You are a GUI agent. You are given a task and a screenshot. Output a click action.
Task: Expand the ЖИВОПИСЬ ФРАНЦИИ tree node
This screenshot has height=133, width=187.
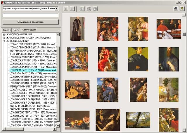pyautogui.click(x=4, y=35)
